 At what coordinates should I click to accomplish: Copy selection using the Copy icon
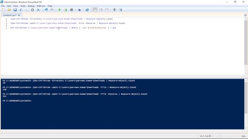coord(26,10)
